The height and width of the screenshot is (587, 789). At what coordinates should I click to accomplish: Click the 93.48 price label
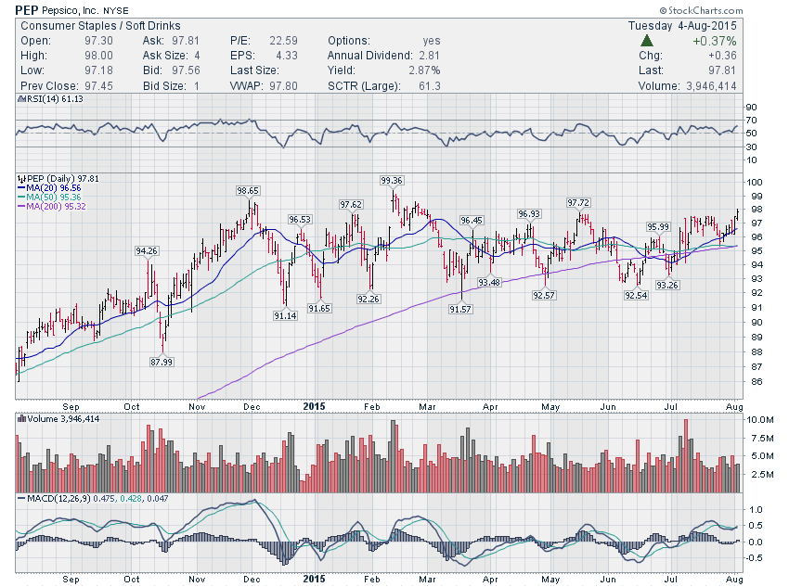(489, 283)
